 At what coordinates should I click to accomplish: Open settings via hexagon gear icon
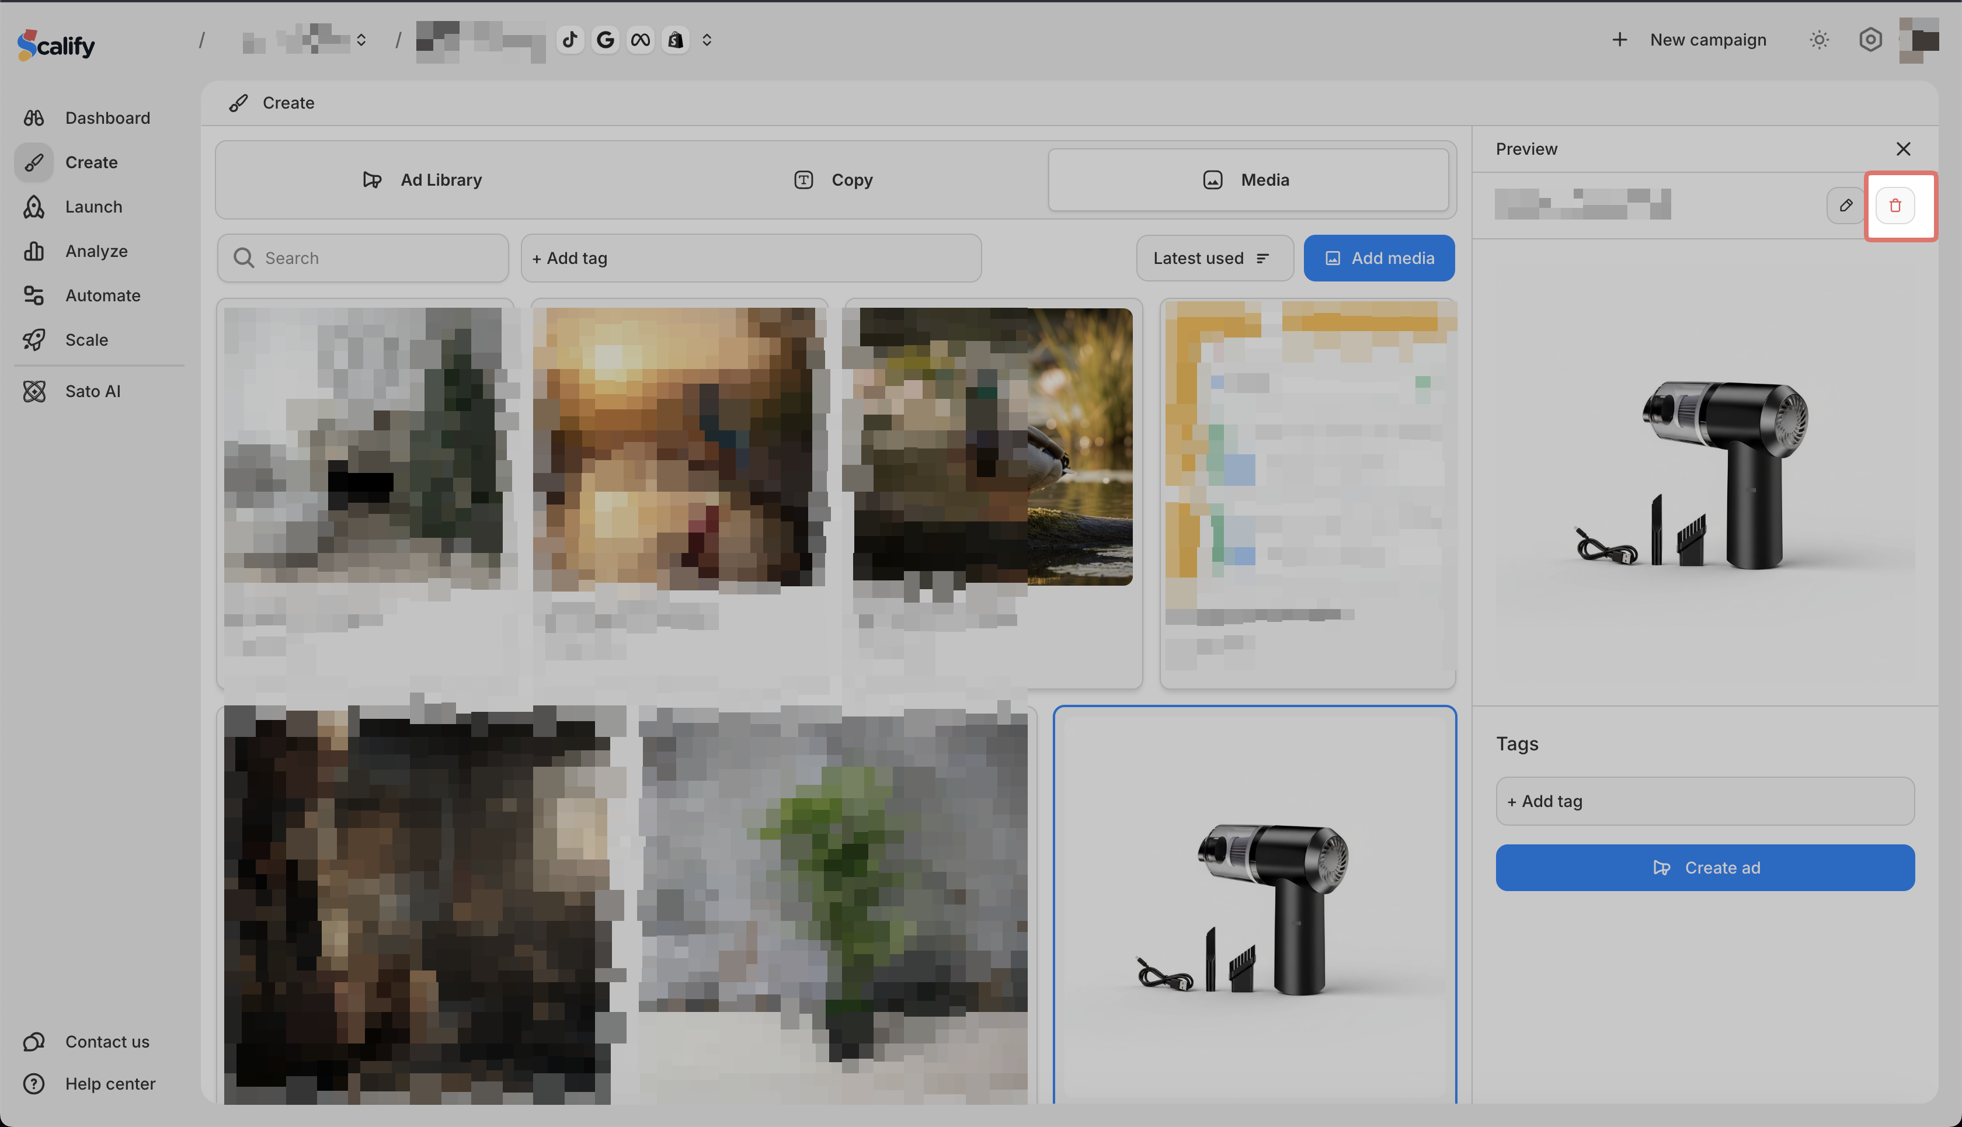1870,40
